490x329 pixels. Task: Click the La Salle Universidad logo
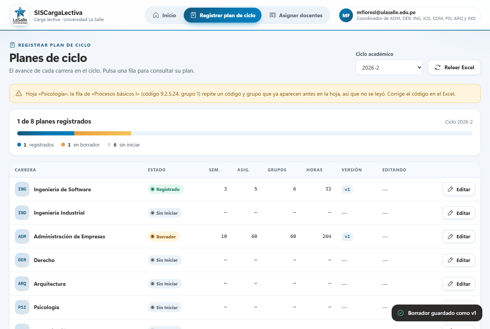(x=20, y=15)
